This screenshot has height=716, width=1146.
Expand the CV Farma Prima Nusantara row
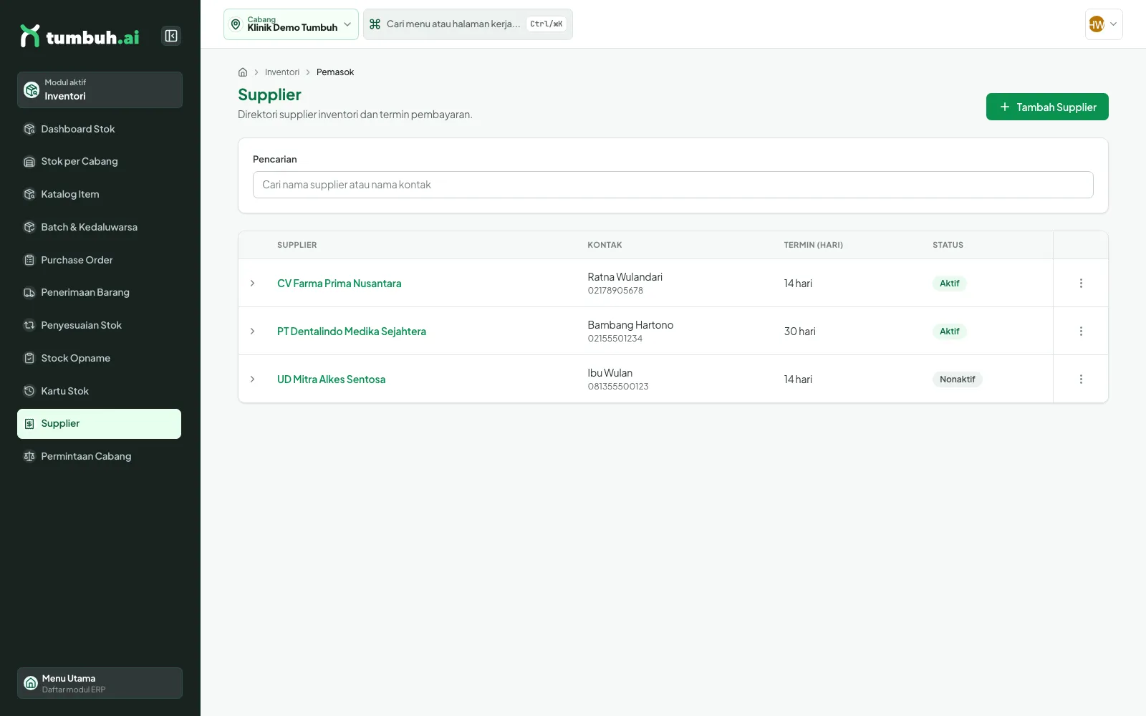click(x=252, y=284)
